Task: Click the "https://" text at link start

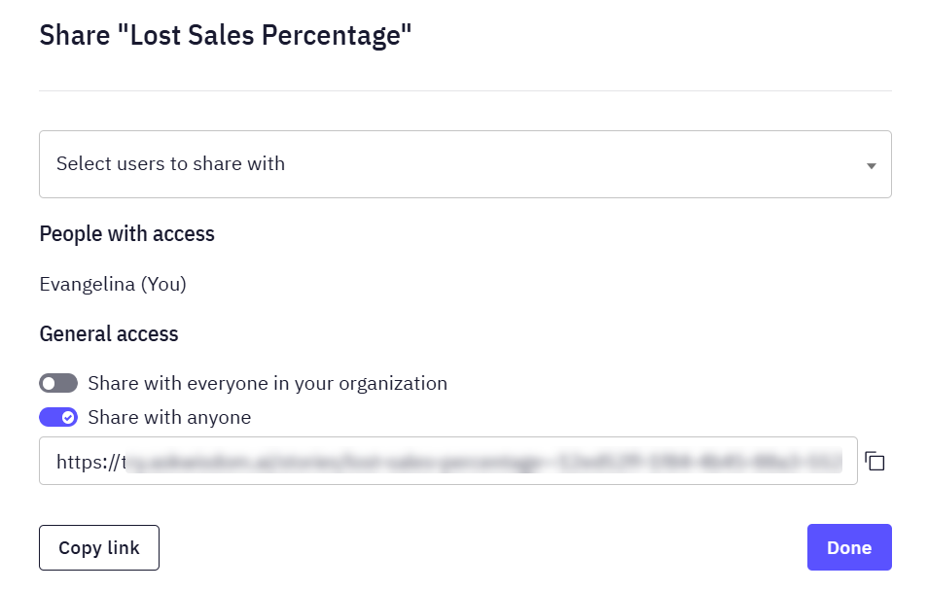Action: tap(88, 462)
